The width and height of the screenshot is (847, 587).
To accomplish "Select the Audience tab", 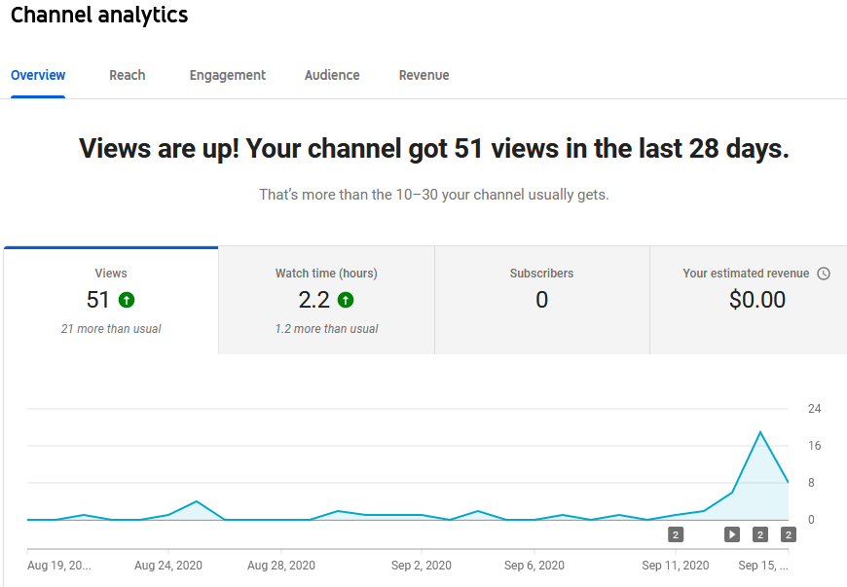I will 332,75.
